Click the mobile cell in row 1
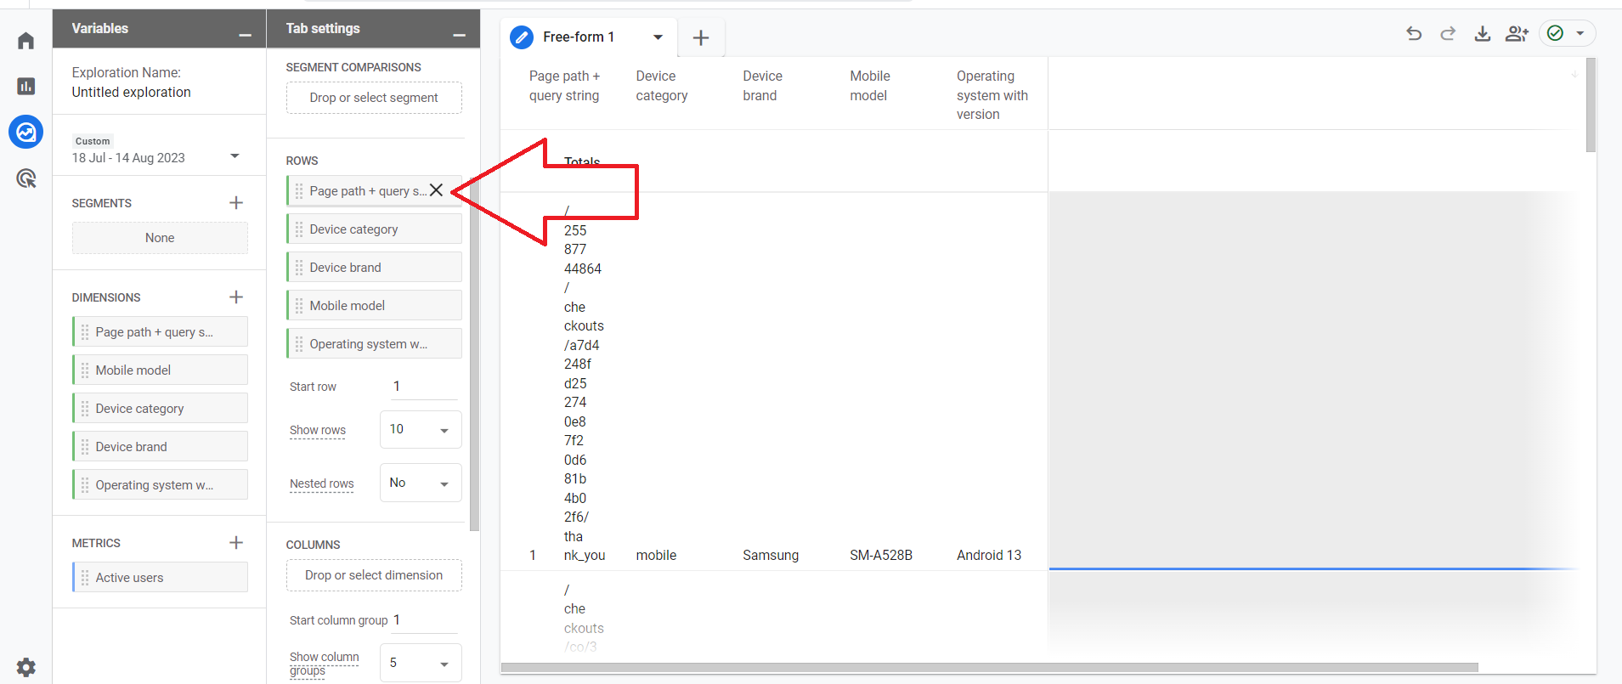The width and height of the screenshot is (1622, 684). (x=656, y=555)
